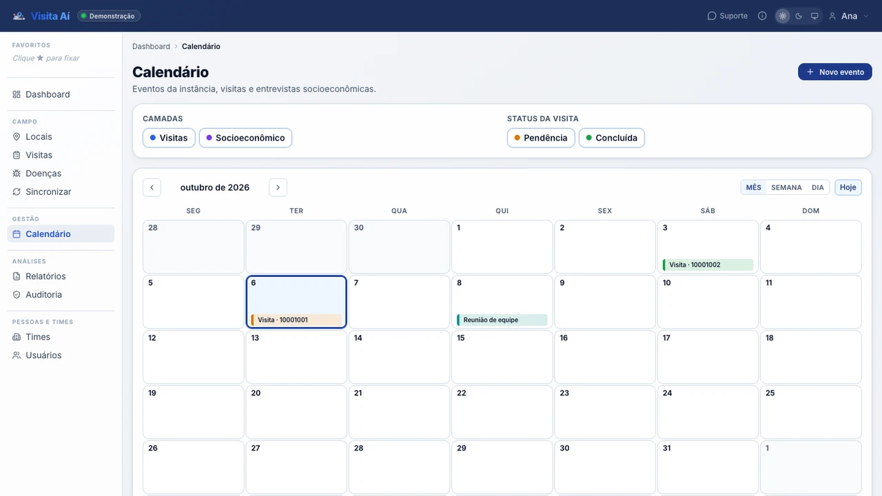The image size is (882, 496).
Task: Open event Visita · 10001002 on day 3
Action: (708, 265)
